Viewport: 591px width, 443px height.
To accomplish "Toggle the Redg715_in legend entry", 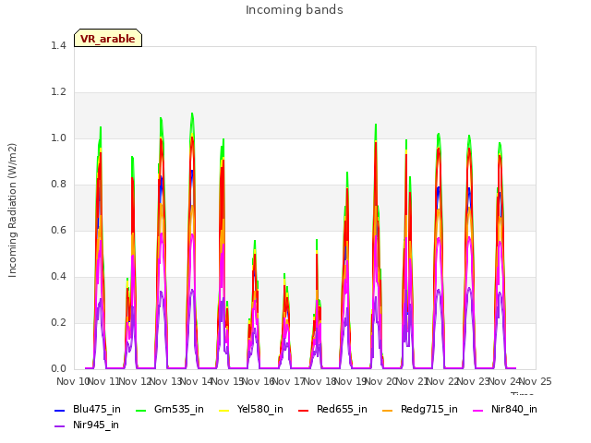I will (420, 409).
